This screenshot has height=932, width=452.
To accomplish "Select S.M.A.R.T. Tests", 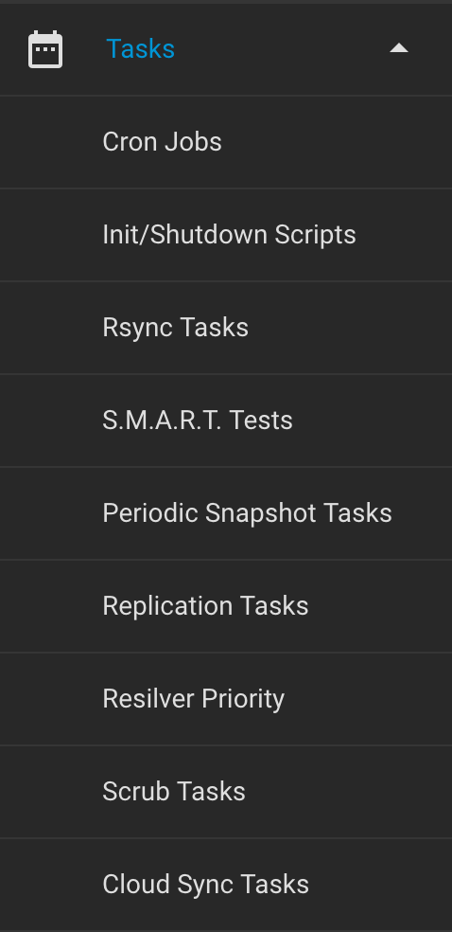I will point(226,421).
